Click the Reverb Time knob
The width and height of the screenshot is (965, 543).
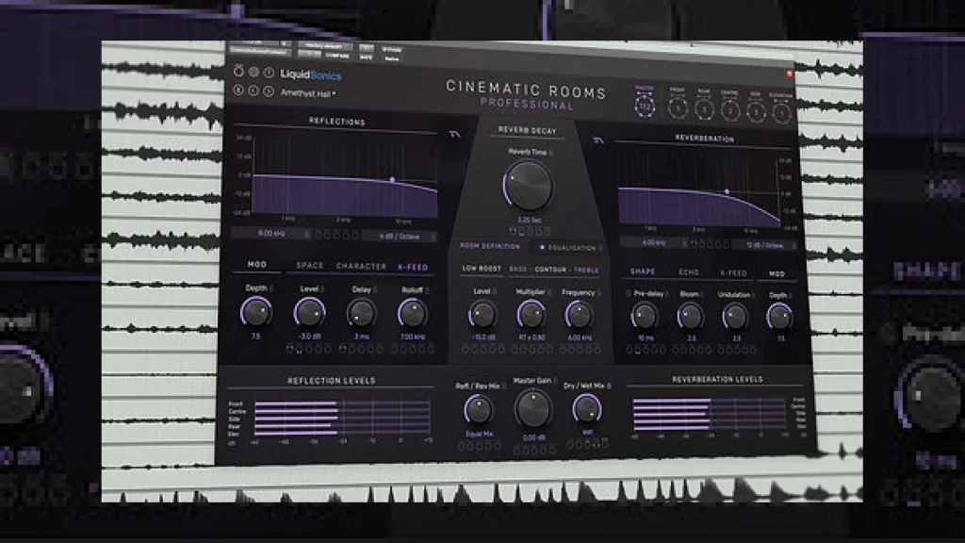(528, 186)
